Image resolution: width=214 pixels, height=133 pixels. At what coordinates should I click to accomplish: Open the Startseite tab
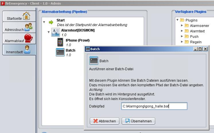click(x=19, y=17)
